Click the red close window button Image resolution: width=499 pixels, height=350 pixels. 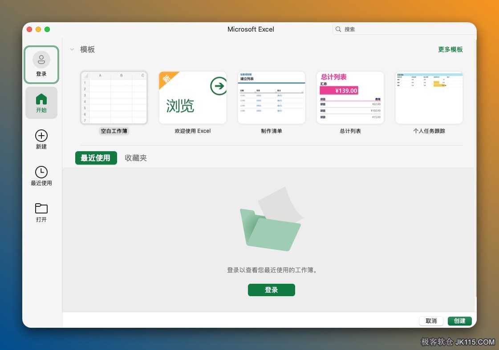29,29
